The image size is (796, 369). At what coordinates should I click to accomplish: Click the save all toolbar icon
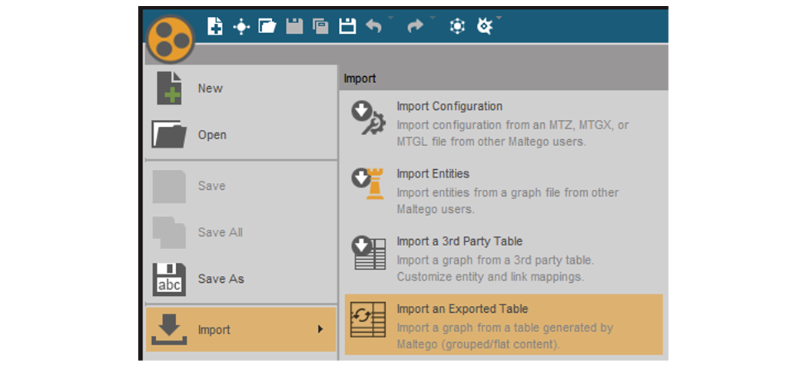[320, 26]
